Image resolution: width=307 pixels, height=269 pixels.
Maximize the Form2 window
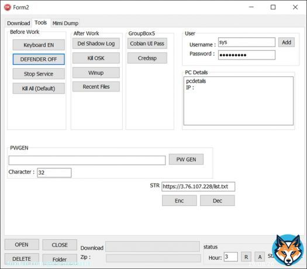coord(273,7)
